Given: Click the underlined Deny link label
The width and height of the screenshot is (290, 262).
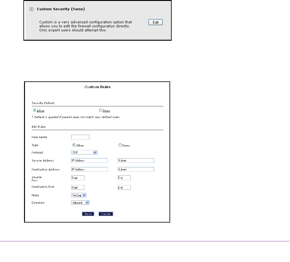Looking at the screenshot, I should point(106,111).
